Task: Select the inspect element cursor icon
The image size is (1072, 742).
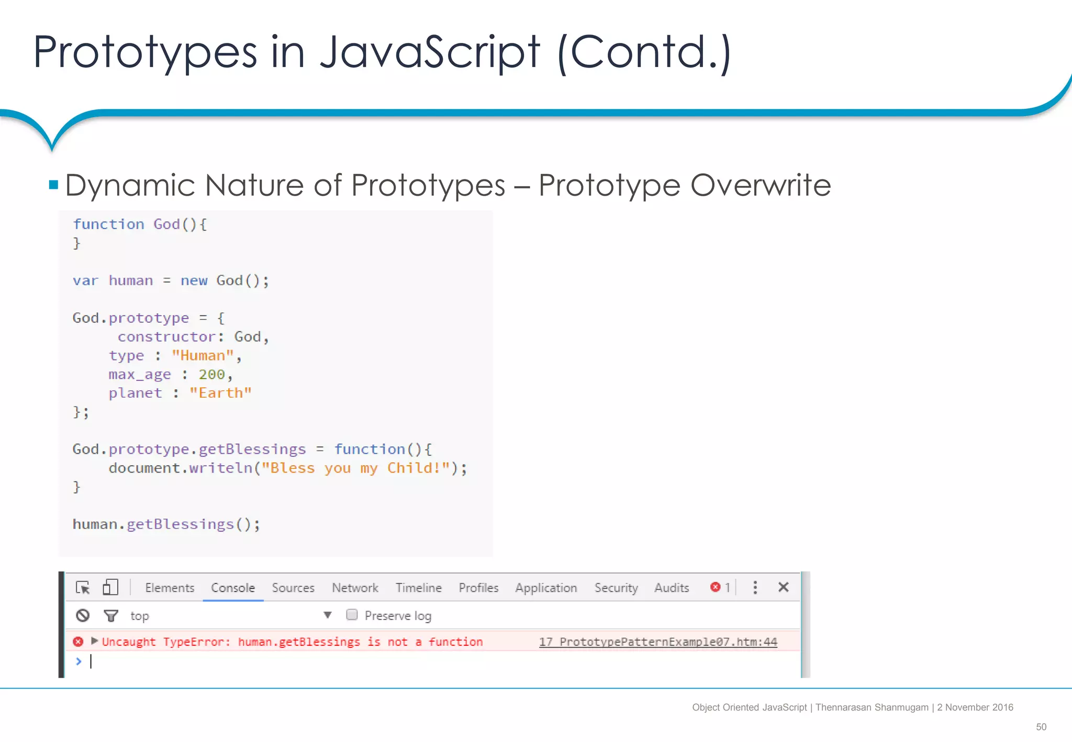Action: [83, 587]
